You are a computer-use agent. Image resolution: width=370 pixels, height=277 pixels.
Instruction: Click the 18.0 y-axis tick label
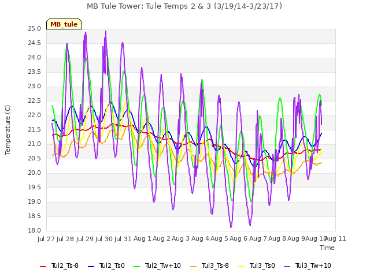click(x=35, y=231)
